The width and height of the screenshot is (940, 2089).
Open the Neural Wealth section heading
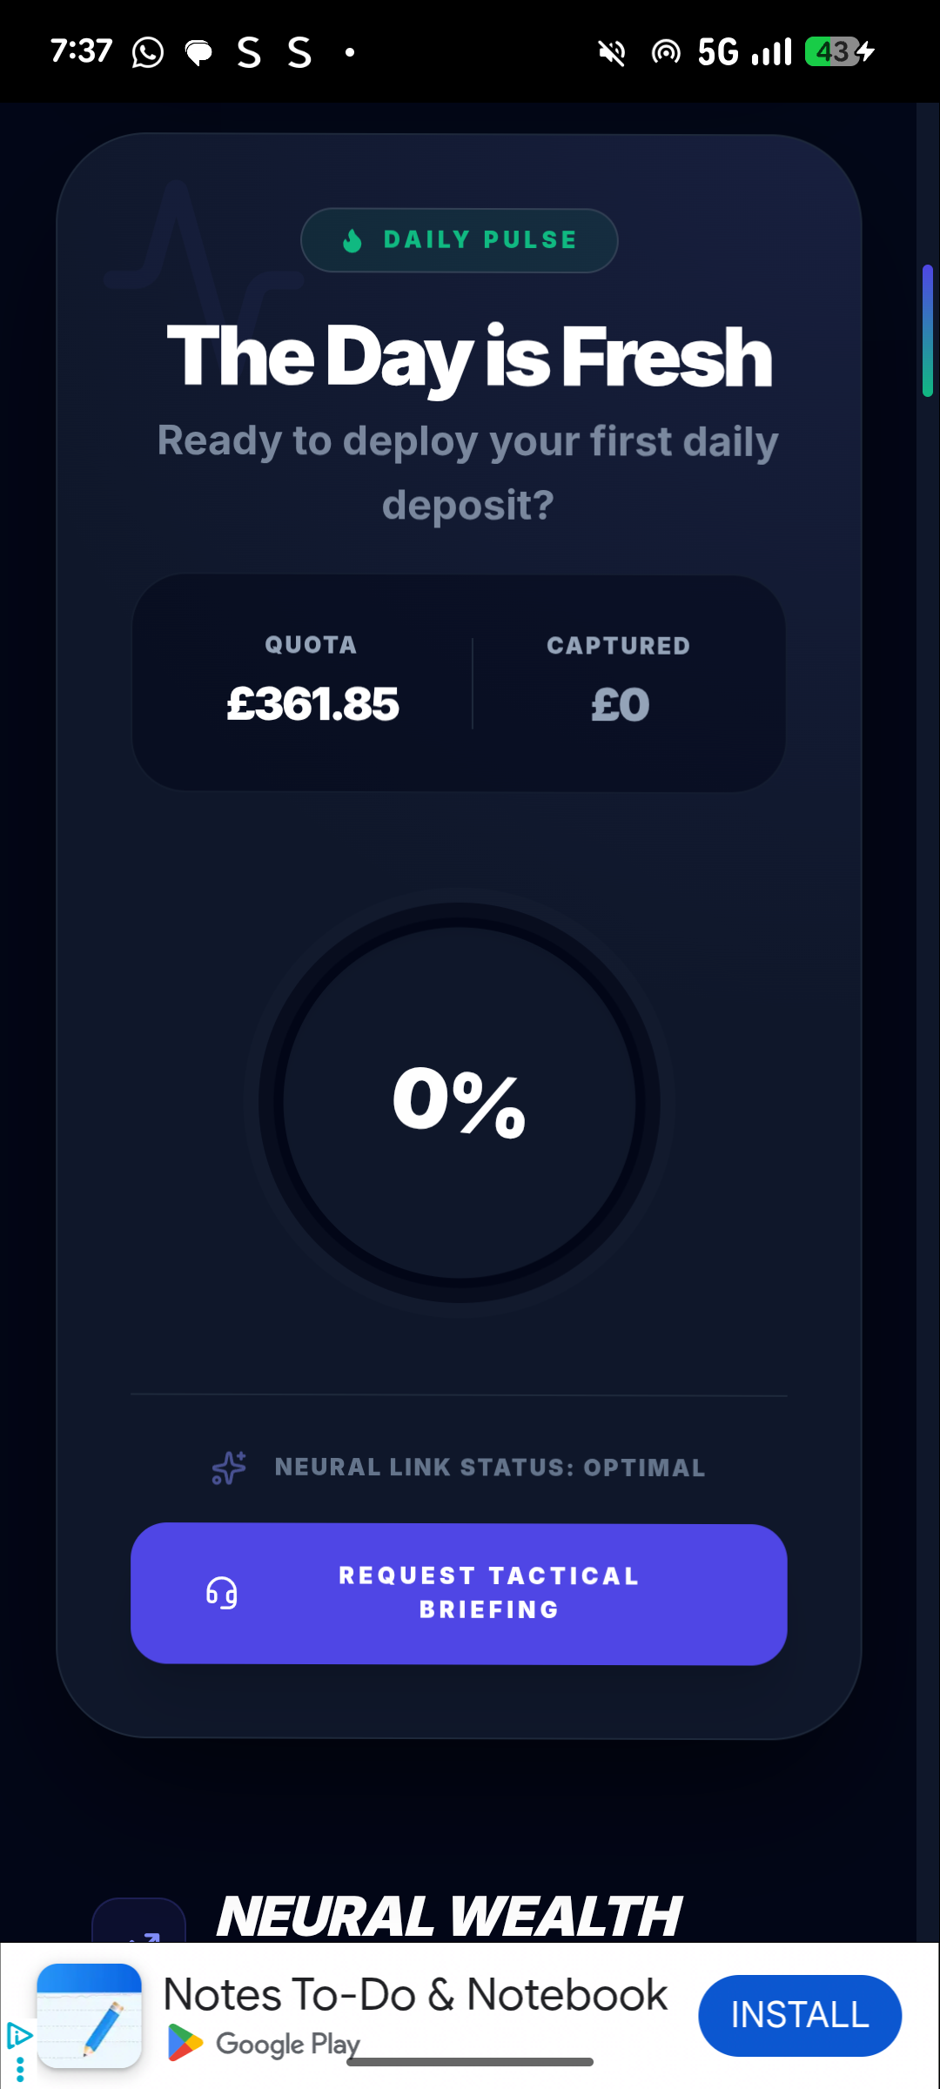tap(448, 1916)
